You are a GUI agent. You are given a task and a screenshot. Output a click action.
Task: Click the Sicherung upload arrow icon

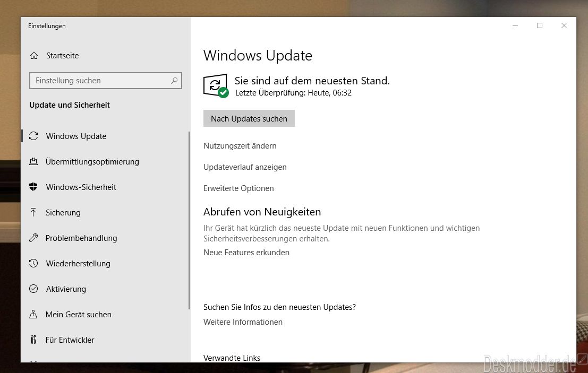tap(33, 212)
